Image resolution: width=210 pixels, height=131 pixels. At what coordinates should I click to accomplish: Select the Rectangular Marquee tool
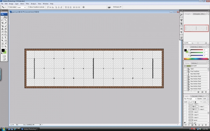pyautogui.click(x=2, y=17)
